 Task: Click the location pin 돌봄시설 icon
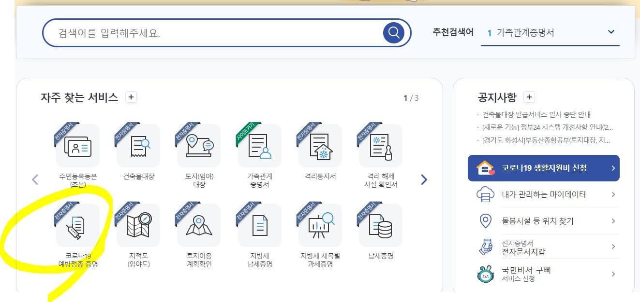[x=485, y=221]
